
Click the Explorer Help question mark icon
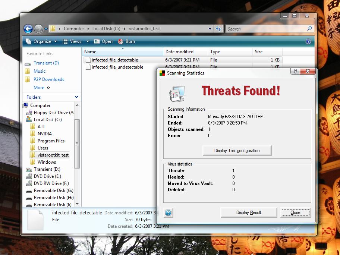[308, 41]
